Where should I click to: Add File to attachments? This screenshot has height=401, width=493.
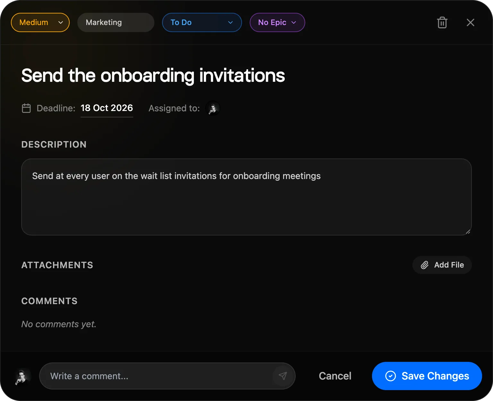[442, 265]
